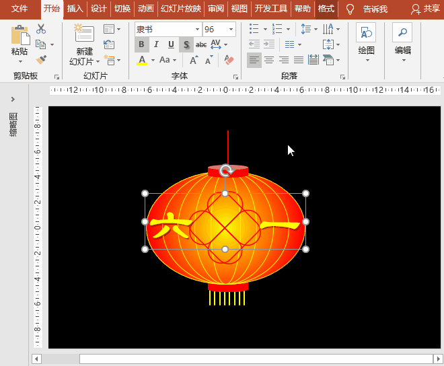Open the File (文件) tab
This screenshot has width=444, height=366.
click(x=20, y=9)
